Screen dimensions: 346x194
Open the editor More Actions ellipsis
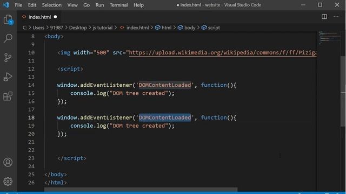[336, 17]
